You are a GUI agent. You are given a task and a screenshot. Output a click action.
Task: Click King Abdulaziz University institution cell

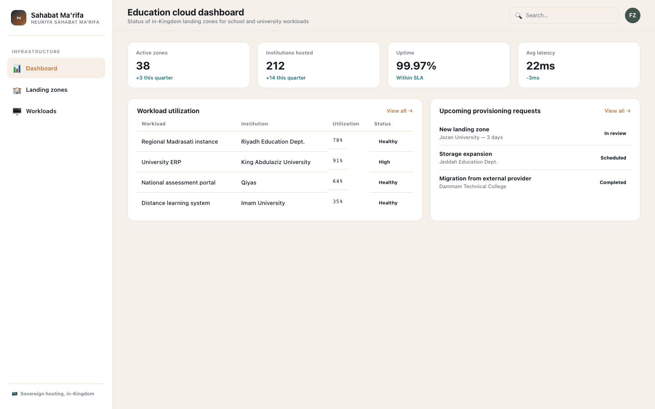pyautogui.click(x=276, y=162)
